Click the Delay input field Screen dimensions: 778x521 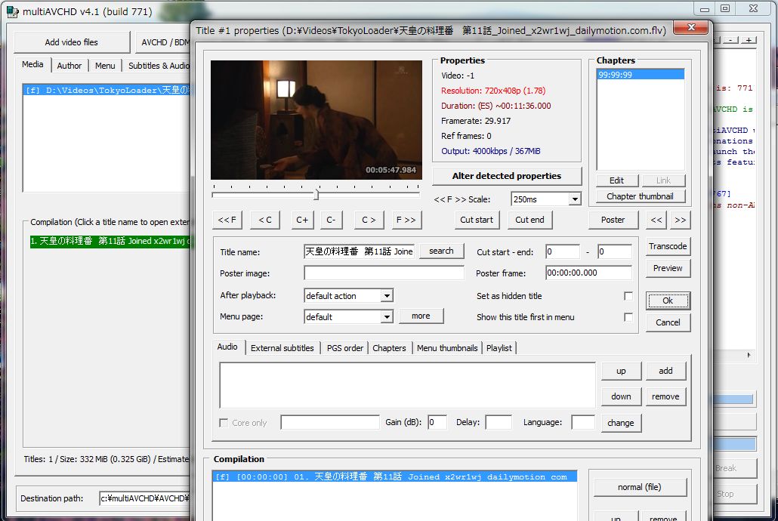499,422
